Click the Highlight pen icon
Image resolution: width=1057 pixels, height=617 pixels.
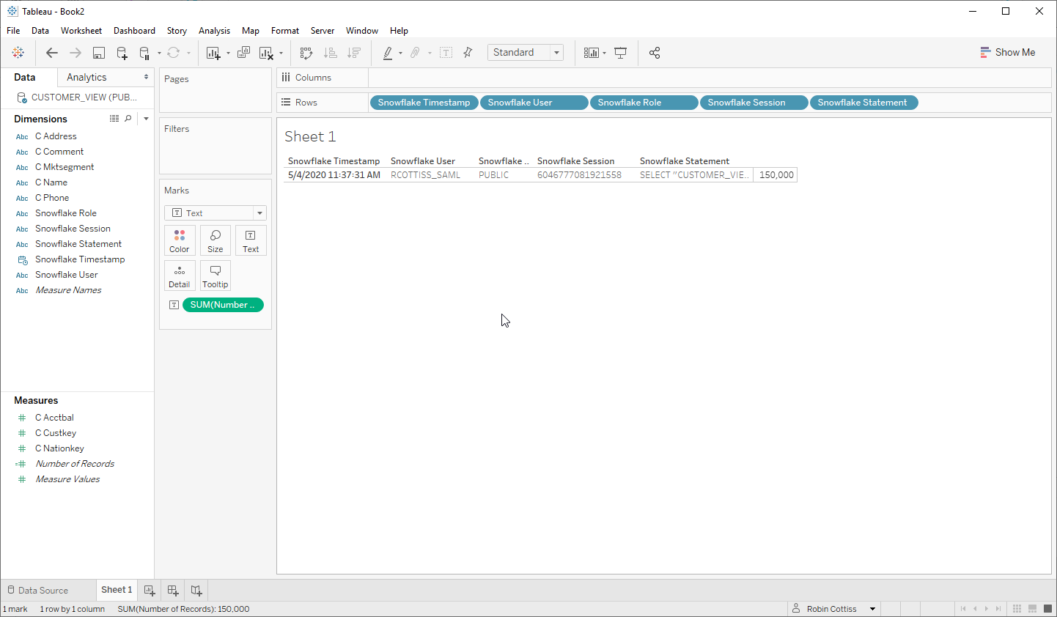pos(388,53)
